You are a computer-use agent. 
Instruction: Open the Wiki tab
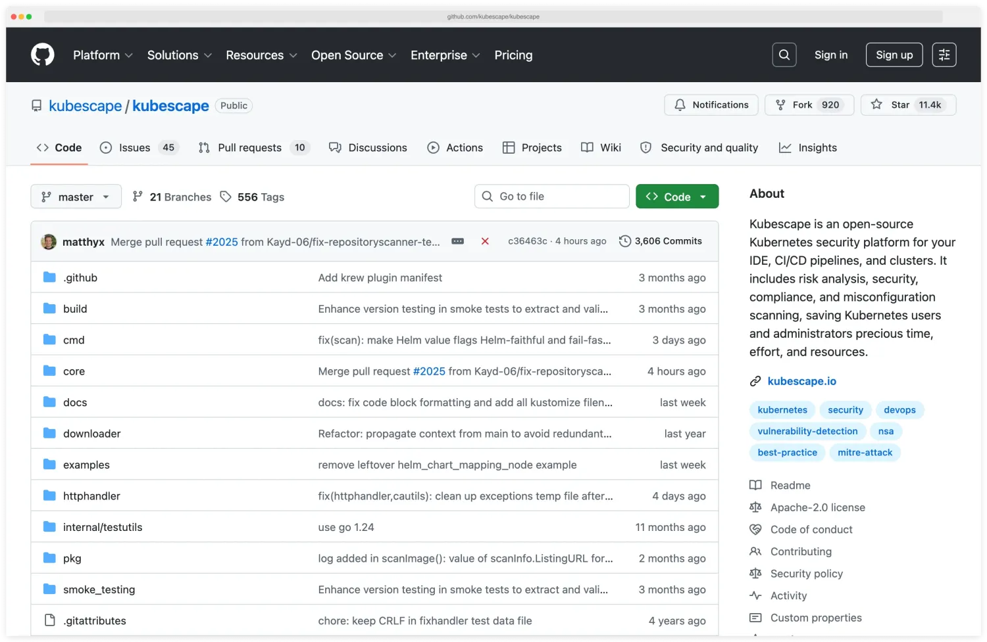[601, 148]
